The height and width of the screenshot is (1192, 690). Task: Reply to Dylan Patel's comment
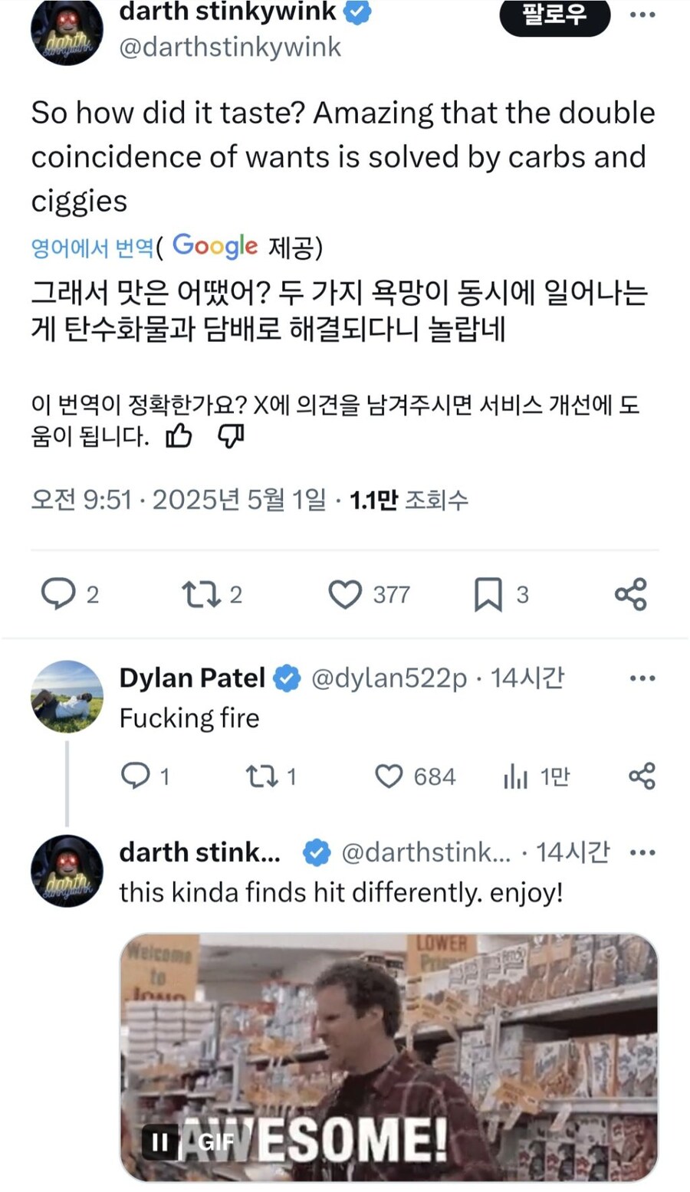click(136, 777)
